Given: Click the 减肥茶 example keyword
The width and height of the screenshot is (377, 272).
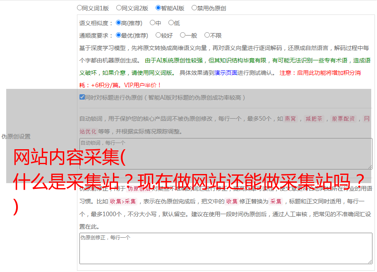Looking at the screenshot, I should (x=314, y=119).
